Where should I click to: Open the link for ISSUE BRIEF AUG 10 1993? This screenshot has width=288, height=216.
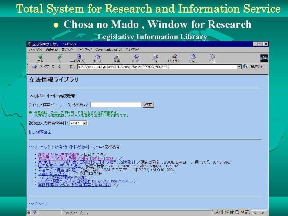(57, 170)
